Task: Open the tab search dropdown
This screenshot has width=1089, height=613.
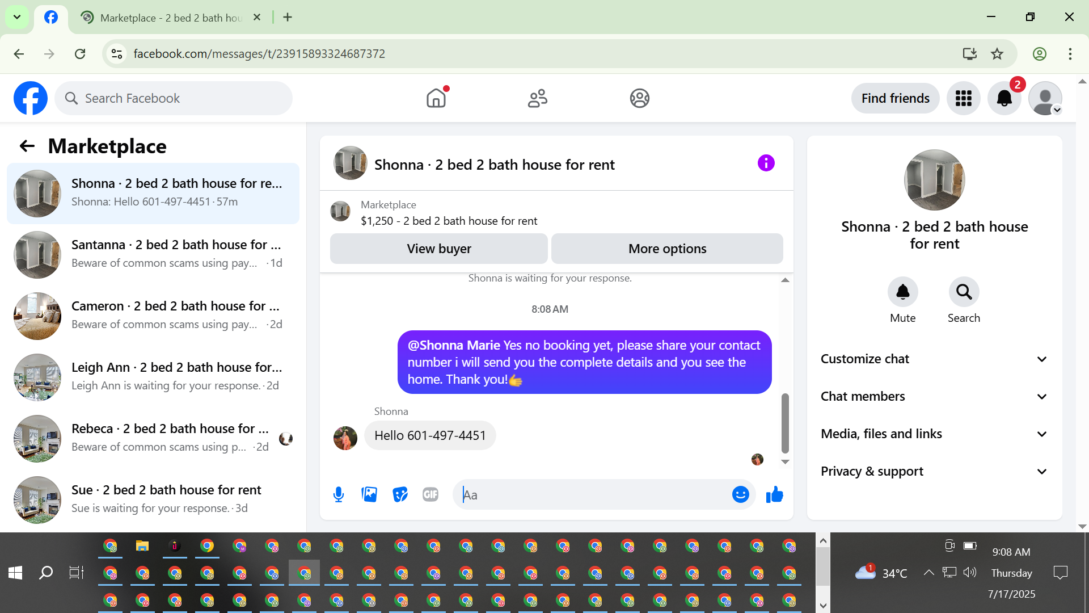Action: (x=17, y=17)
